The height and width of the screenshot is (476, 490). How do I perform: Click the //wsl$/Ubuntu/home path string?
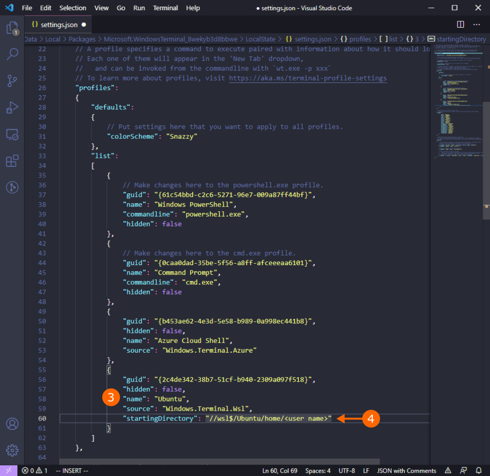[x=268, y=418]
